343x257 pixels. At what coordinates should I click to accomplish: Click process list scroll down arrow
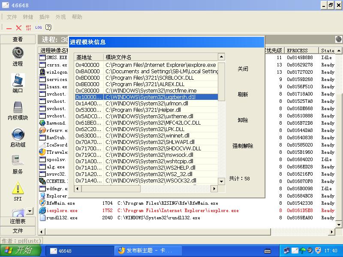pos(339,224)
